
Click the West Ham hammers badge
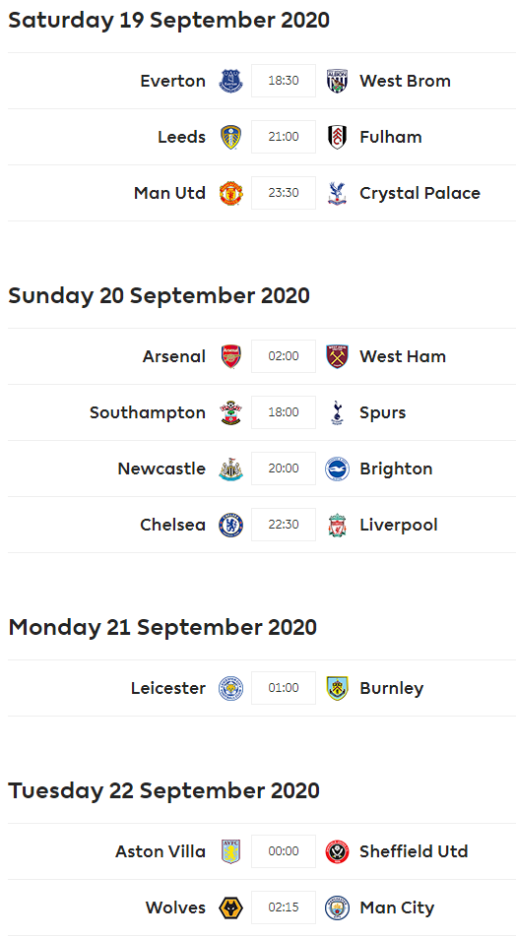click(337, 356)
